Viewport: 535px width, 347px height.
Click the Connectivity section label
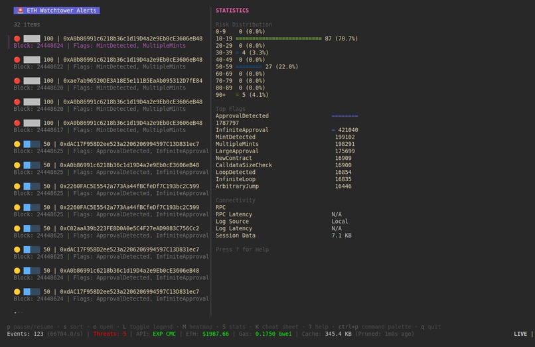coord(236,200)
